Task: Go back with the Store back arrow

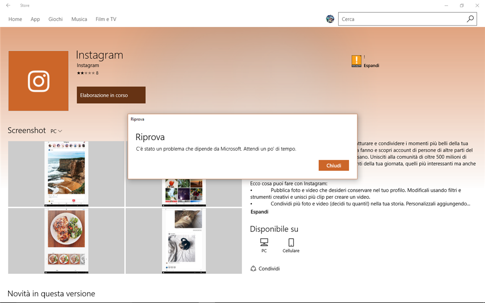Action: click(x=8, y=5)
